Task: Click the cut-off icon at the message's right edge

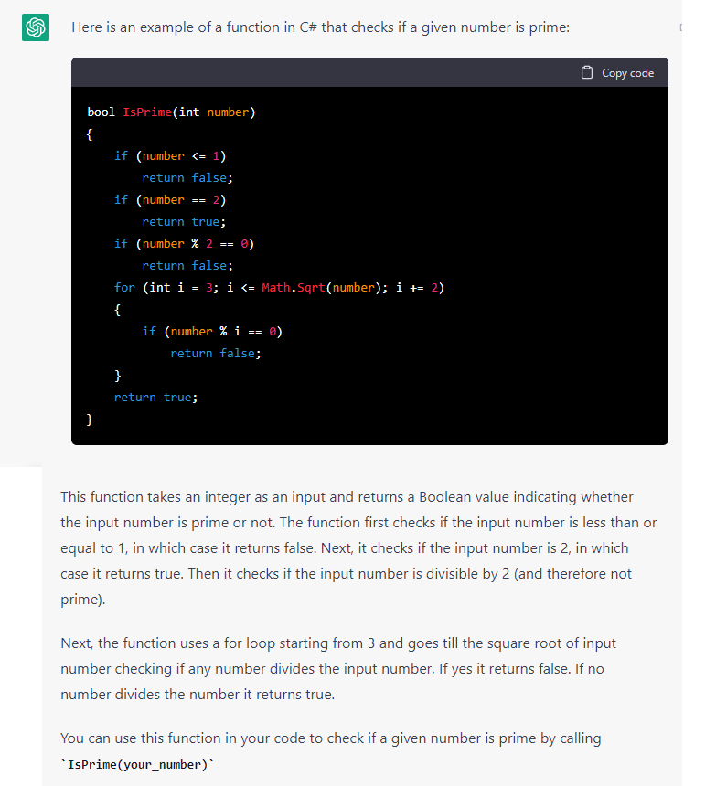Action: click(681, 27)
